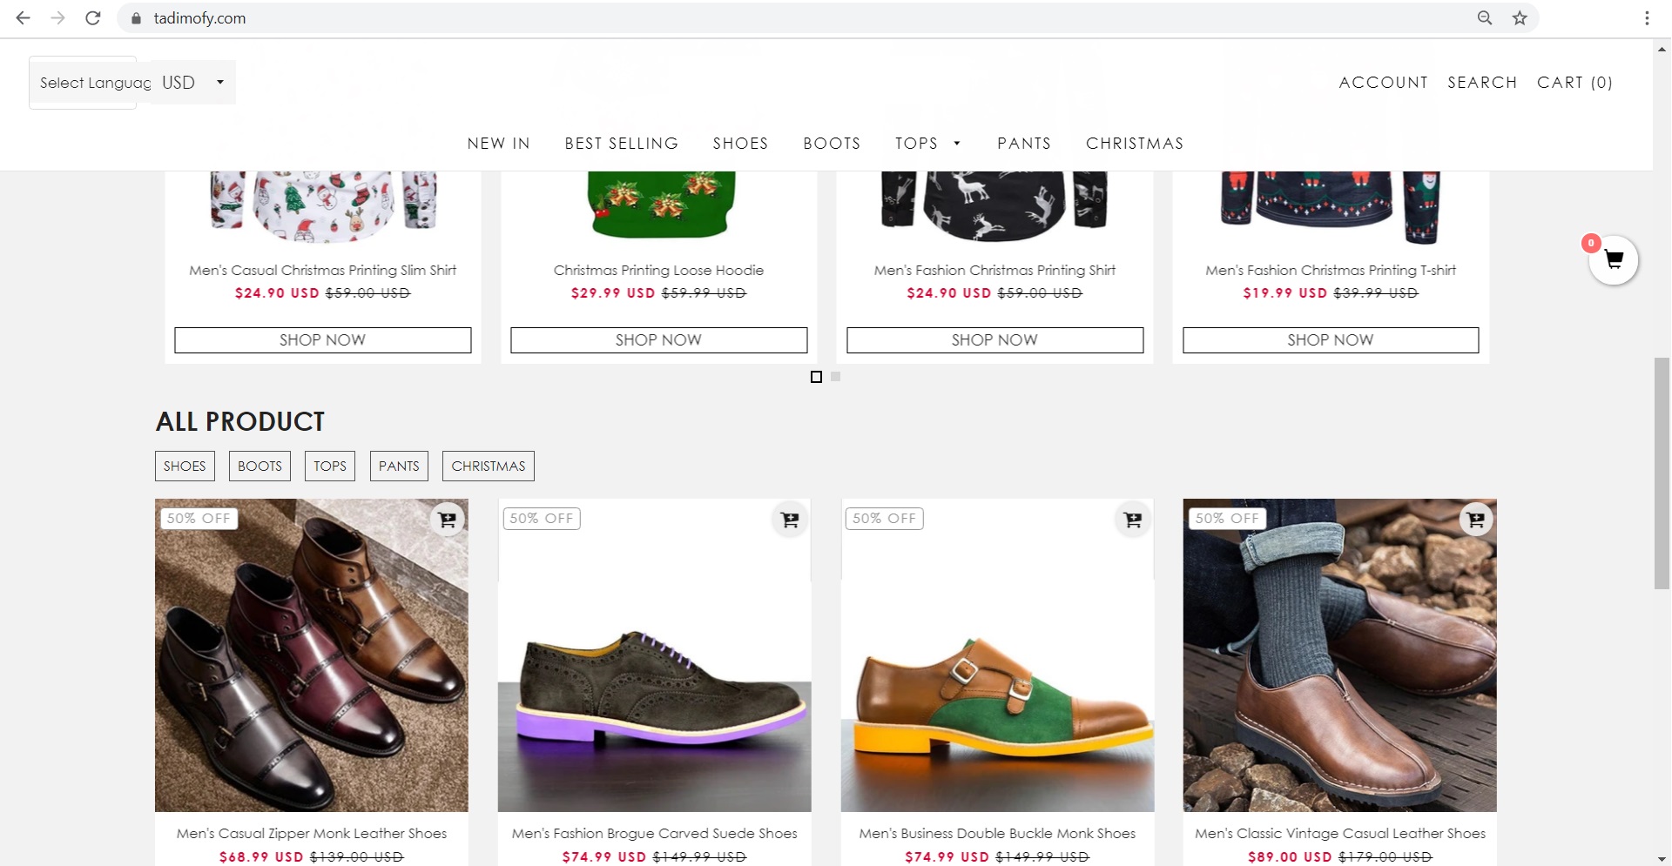The width and height of the screenshot is (1672, 866).
Task: Go to CHRISTMAS navigation item
Action: point(1134,144)
